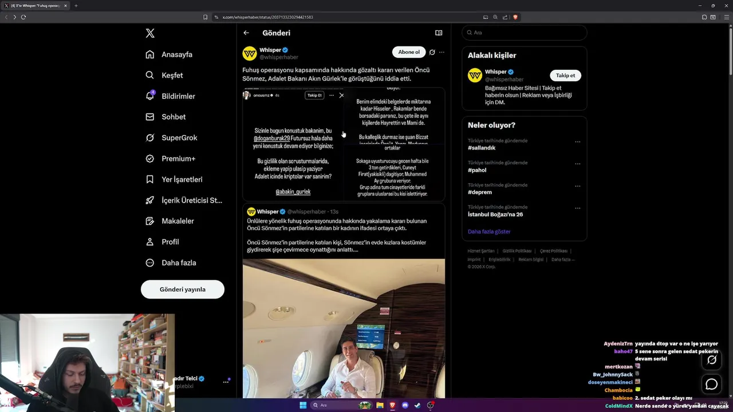Open options dots for #deprem trend

pos(577,187)
